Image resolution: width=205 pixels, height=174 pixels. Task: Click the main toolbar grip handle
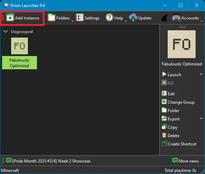pyautogui.click(x=3, y=18)
